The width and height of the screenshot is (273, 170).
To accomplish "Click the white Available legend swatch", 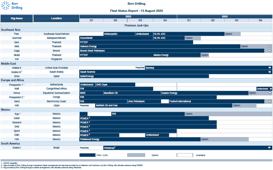I will [x=185, y=155].
